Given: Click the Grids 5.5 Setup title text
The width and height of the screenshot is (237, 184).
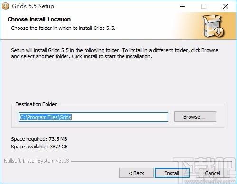Looking at the screenshot, I should [33, 6].
